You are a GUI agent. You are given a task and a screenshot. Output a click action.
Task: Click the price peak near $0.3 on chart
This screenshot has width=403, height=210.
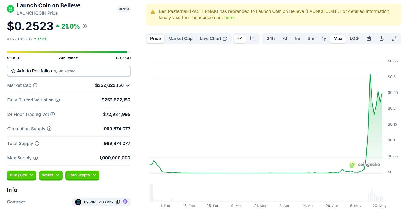370,74
